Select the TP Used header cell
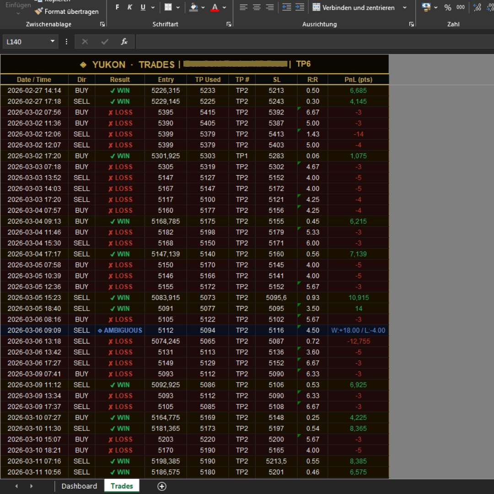 [208, 80]
